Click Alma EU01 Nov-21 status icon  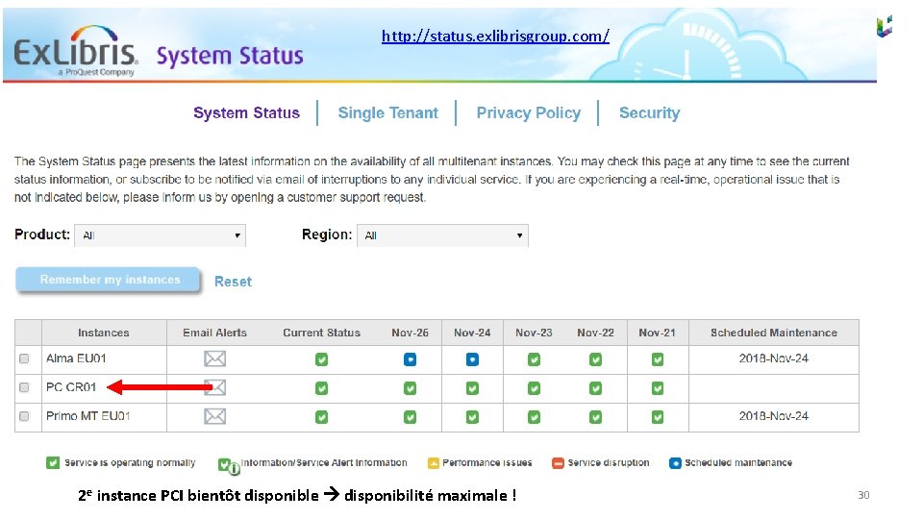tap(658, 359)
